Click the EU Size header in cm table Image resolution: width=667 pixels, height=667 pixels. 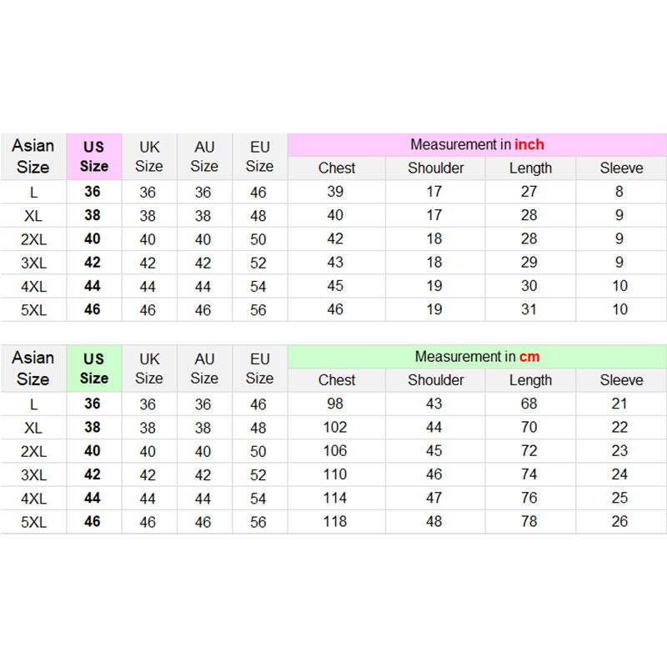click(259, 368)
